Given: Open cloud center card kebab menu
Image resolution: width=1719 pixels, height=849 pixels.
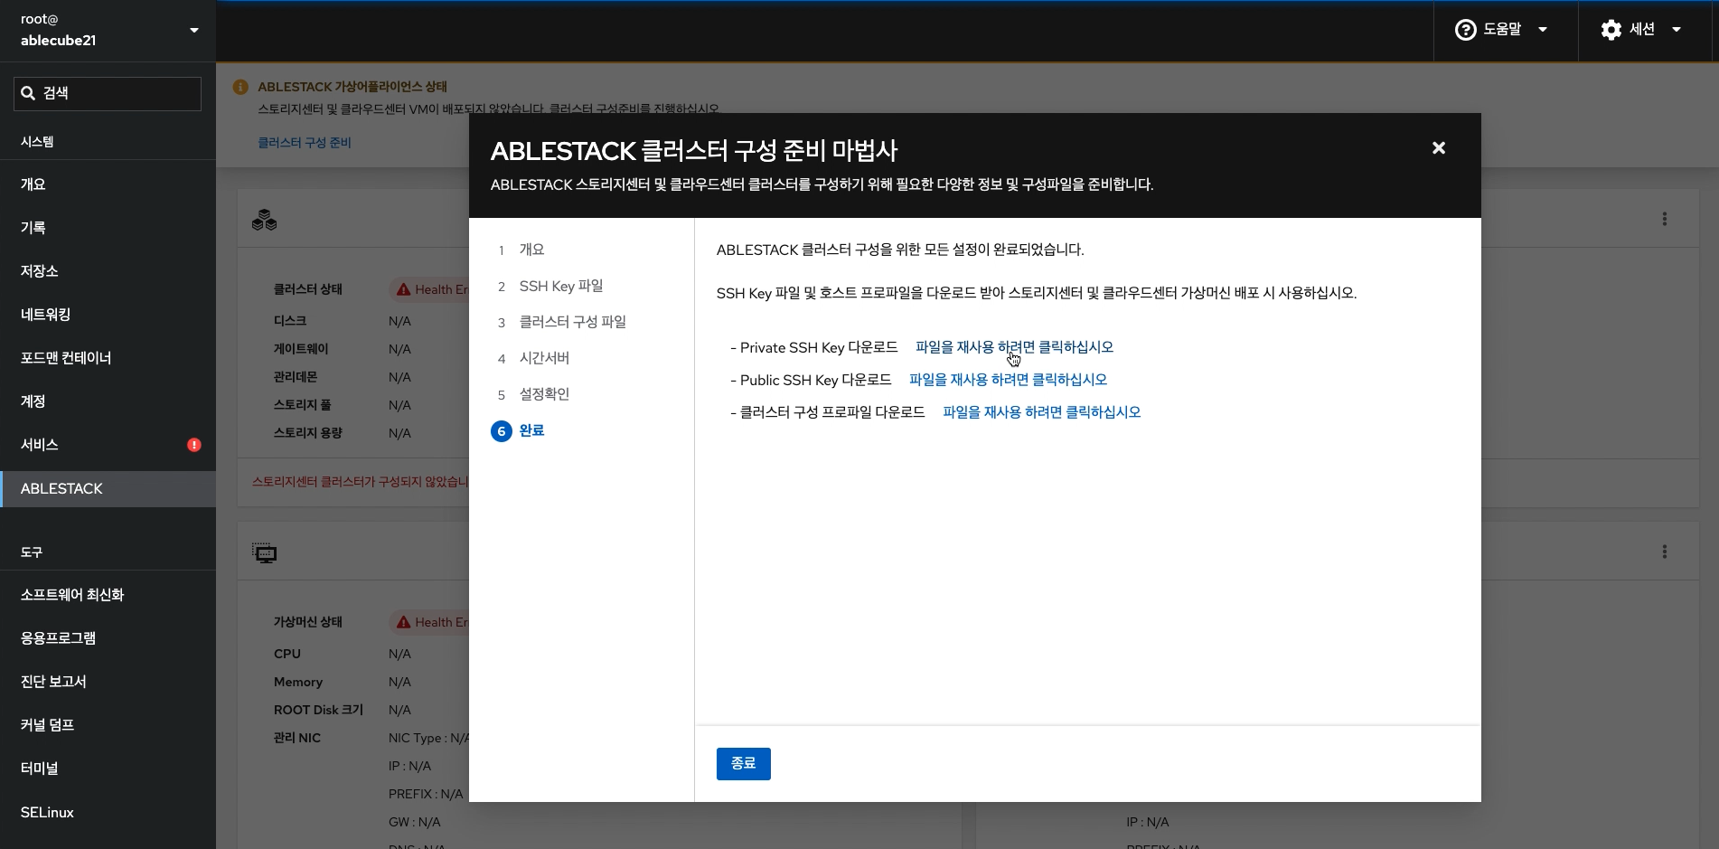Looking at the screenshot, I should pos(1664,552).
